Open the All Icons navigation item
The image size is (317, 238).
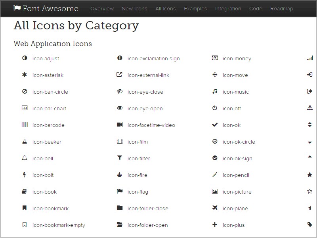(x=165, y=8)
